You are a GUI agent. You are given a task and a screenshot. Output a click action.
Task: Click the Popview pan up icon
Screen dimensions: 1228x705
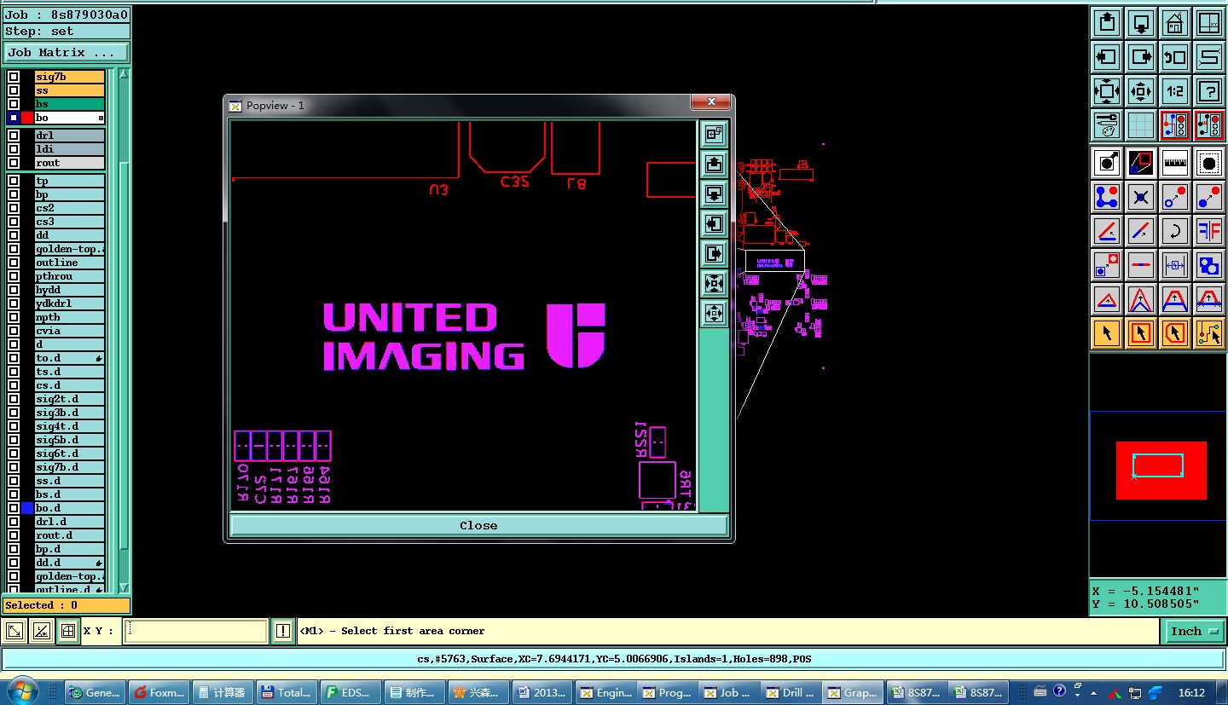pos(714,164)
